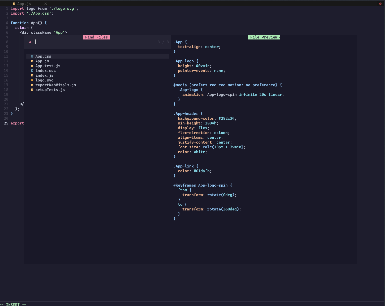Click the JS icon beside App.test.js
The image size is (385, 306).
[x=32, y=66]
